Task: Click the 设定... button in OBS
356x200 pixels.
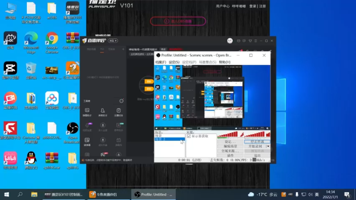Action: pos(230,142)
